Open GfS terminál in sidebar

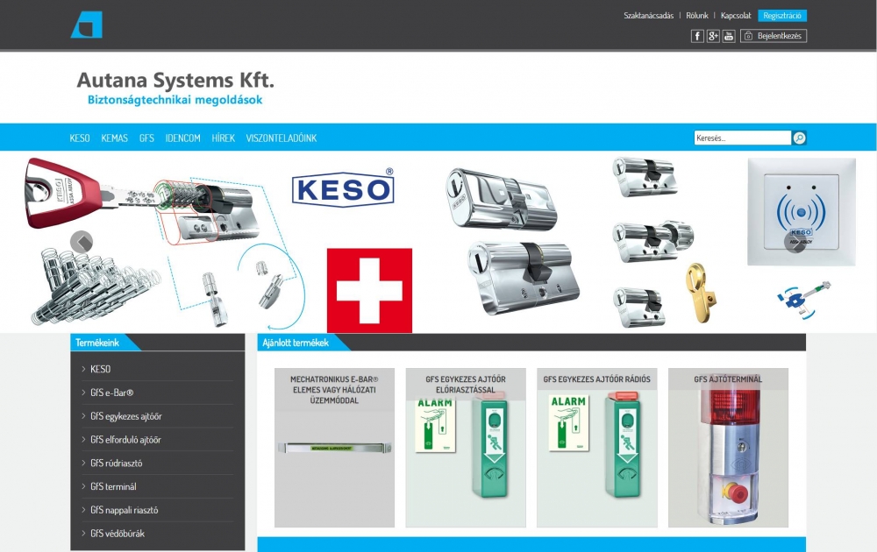point(113,486)
